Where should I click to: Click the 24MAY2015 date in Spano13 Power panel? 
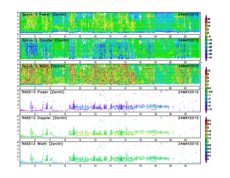point(188,14)
